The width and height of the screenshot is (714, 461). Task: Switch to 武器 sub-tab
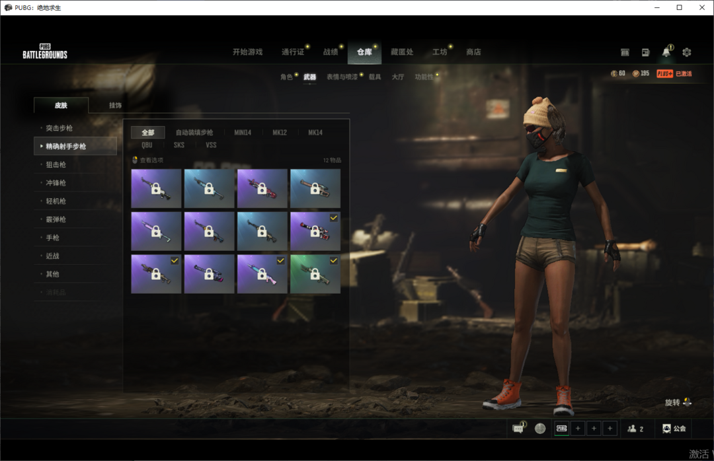tap(309, 77)
